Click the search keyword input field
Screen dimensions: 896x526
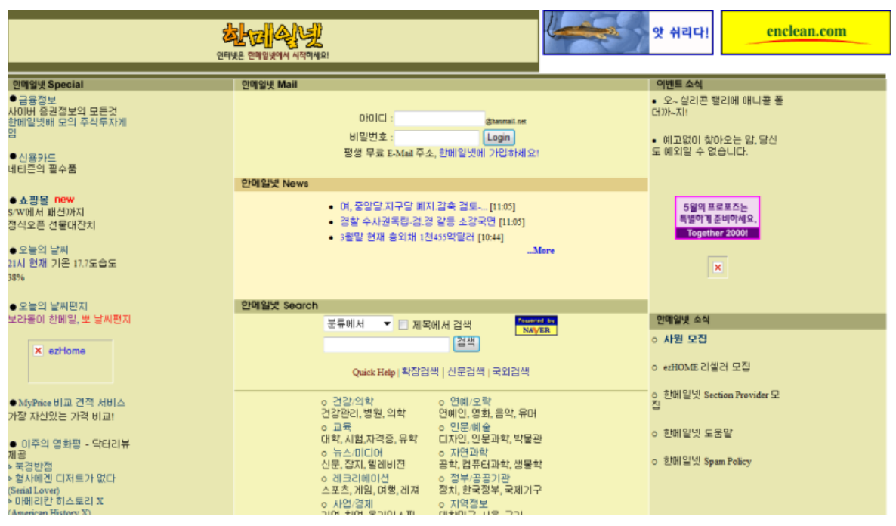[386, 344]
